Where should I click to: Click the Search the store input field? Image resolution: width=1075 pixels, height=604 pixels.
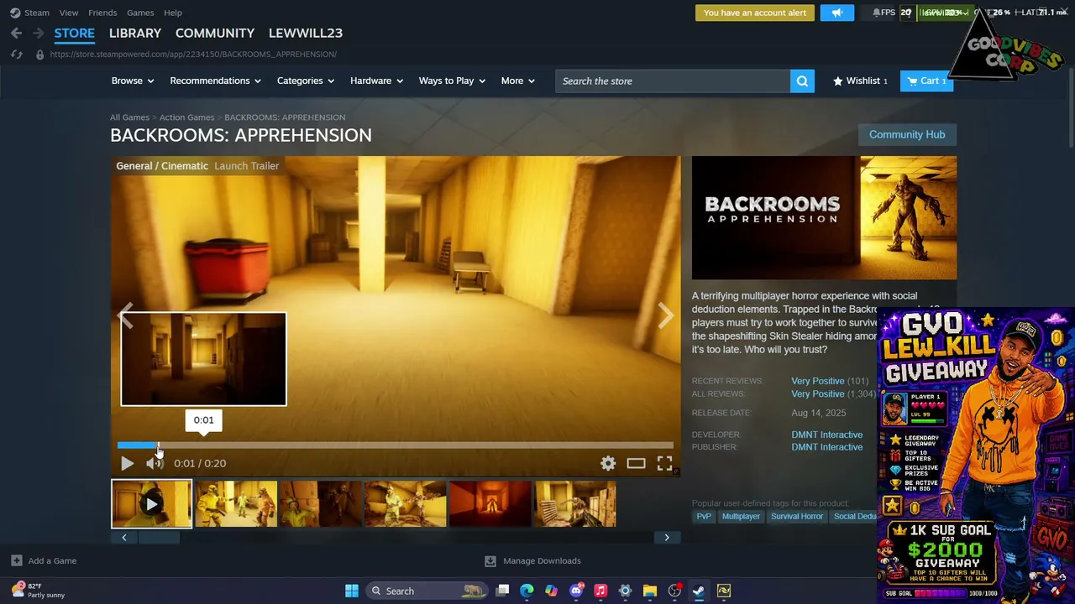click(673, 81)
